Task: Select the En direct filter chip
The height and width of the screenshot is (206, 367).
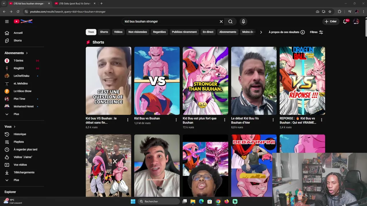Action: (208, 32)
